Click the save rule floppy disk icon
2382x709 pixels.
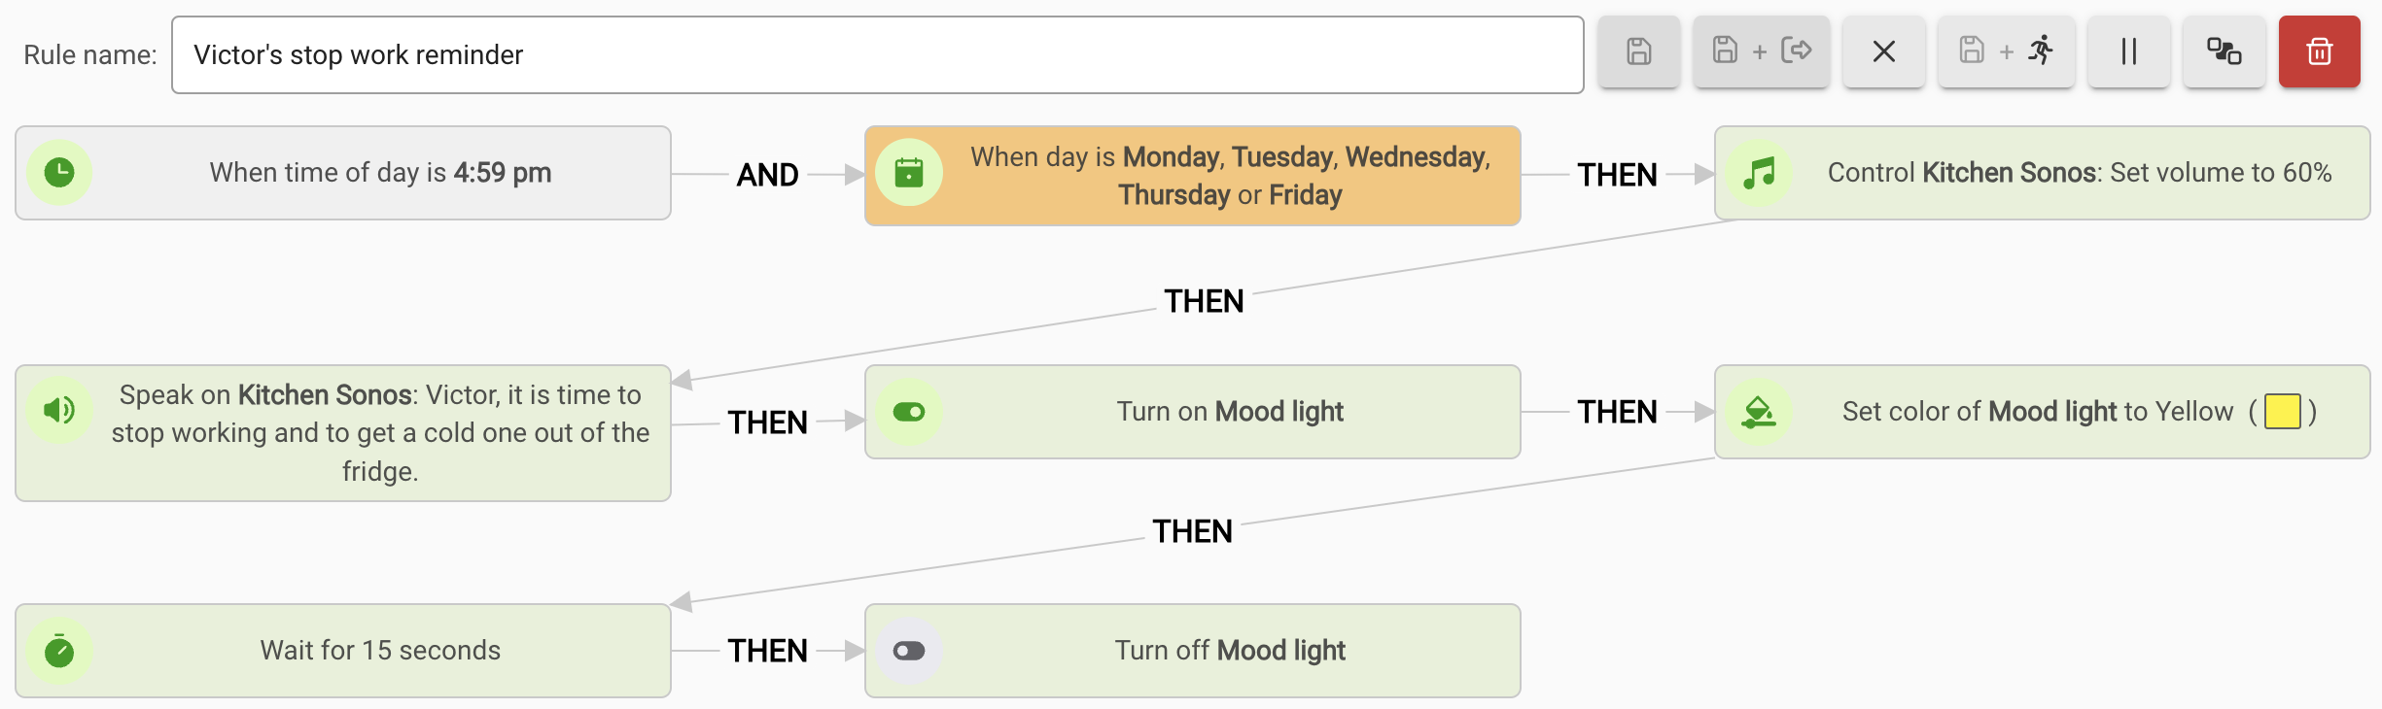coord(1638,51)
